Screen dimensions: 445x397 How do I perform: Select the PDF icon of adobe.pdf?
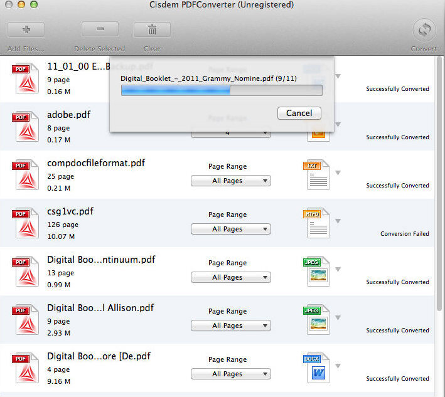25,127
